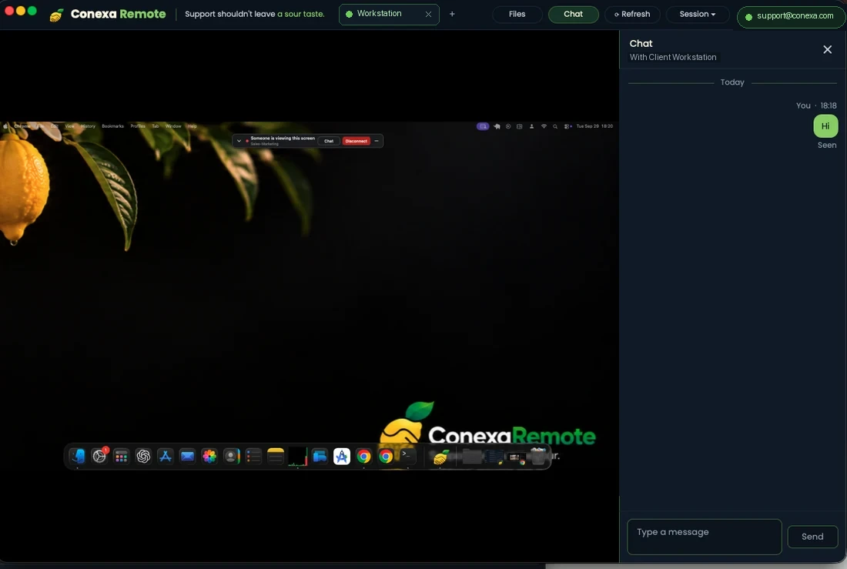This screenshot has width=847, height=569.
Task: Open Mail in the remote dock
Action: click(187, 456)
